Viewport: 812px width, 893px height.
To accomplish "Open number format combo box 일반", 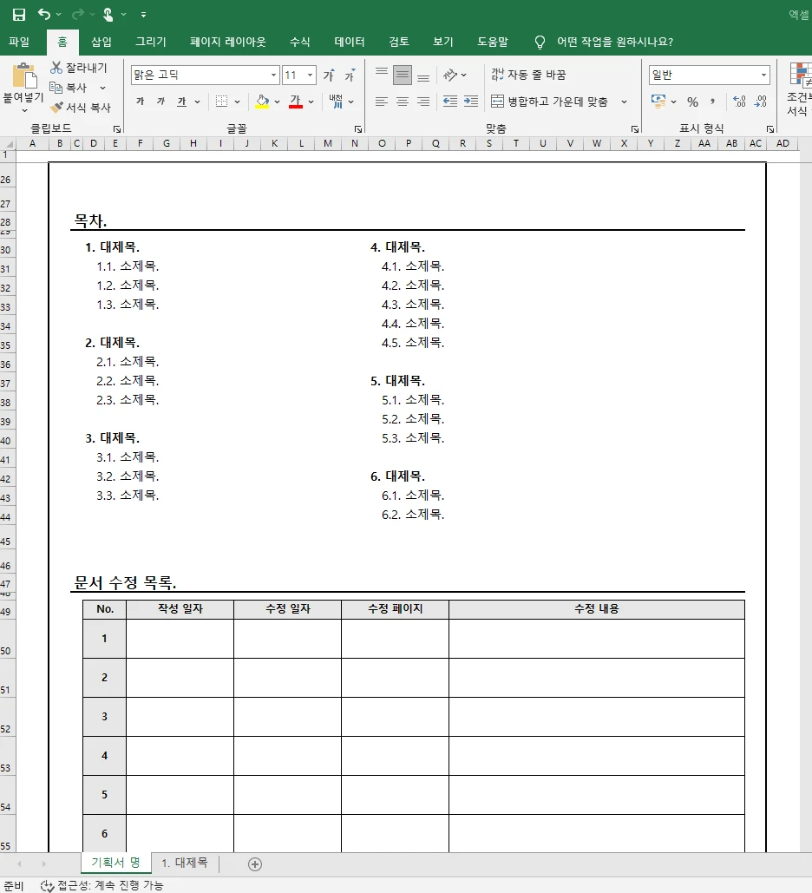I will [x=709, y=75].
